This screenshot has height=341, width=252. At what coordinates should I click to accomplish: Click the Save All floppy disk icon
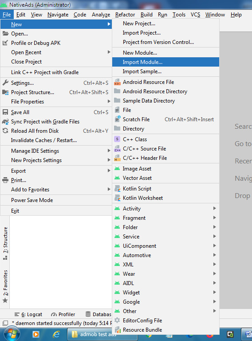(5, 112)
